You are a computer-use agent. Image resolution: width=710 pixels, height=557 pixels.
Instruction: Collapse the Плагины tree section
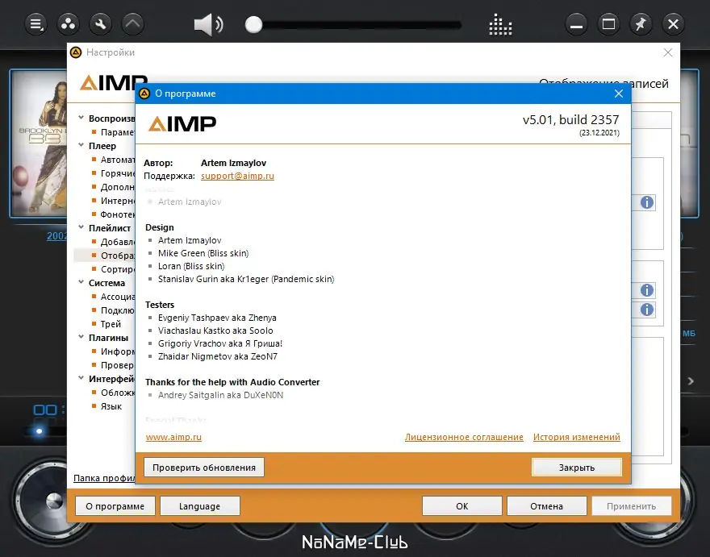tap(81, 337)
